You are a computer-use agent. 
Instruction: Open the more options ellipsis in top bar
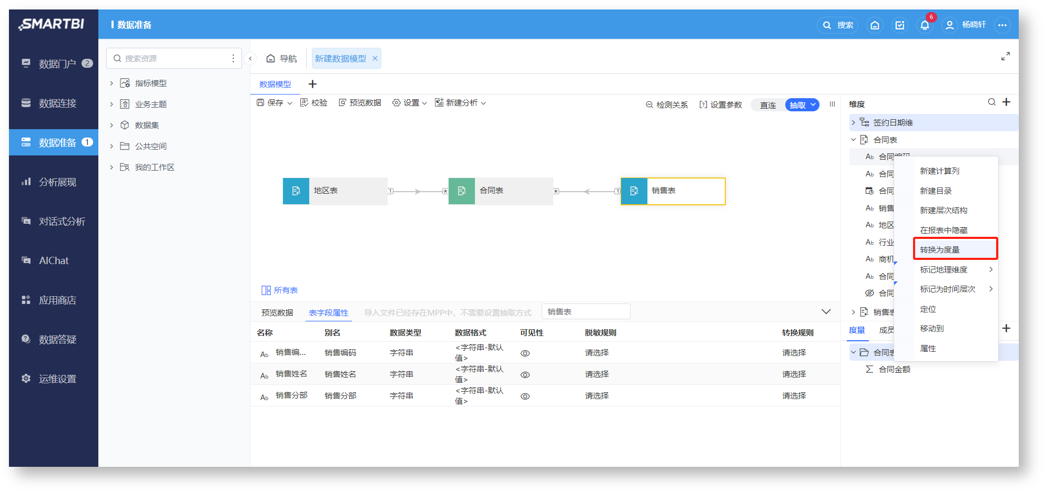(1002, 25)
